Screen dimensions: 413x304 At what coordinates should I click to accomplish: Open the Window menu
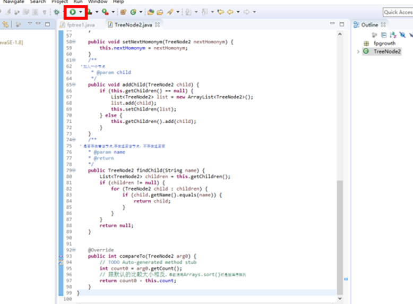tap(98, 2)
